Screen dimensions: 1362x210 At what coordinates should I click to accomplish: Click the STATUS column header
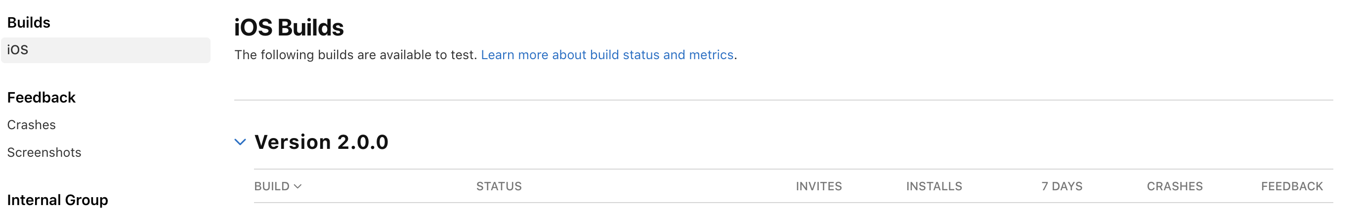pos(499,186)
